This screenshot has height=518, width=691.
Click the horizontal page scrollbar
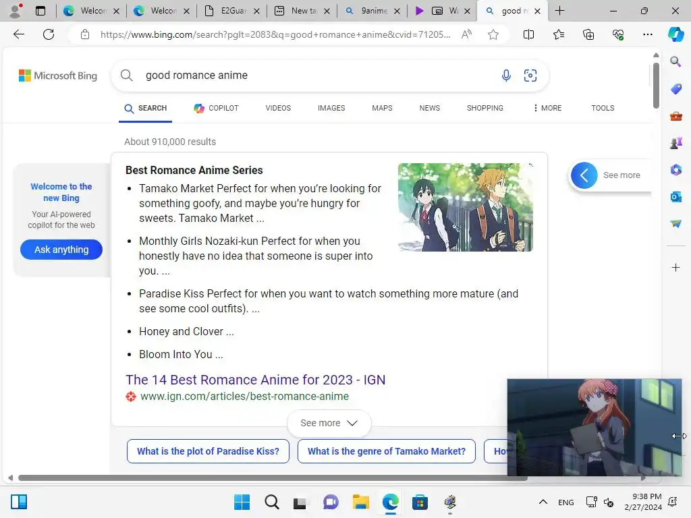273,478
